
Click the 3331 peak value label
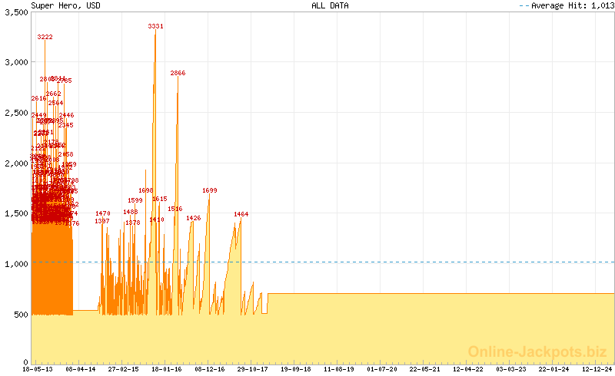pyautogui.click(x=155, y=26)
